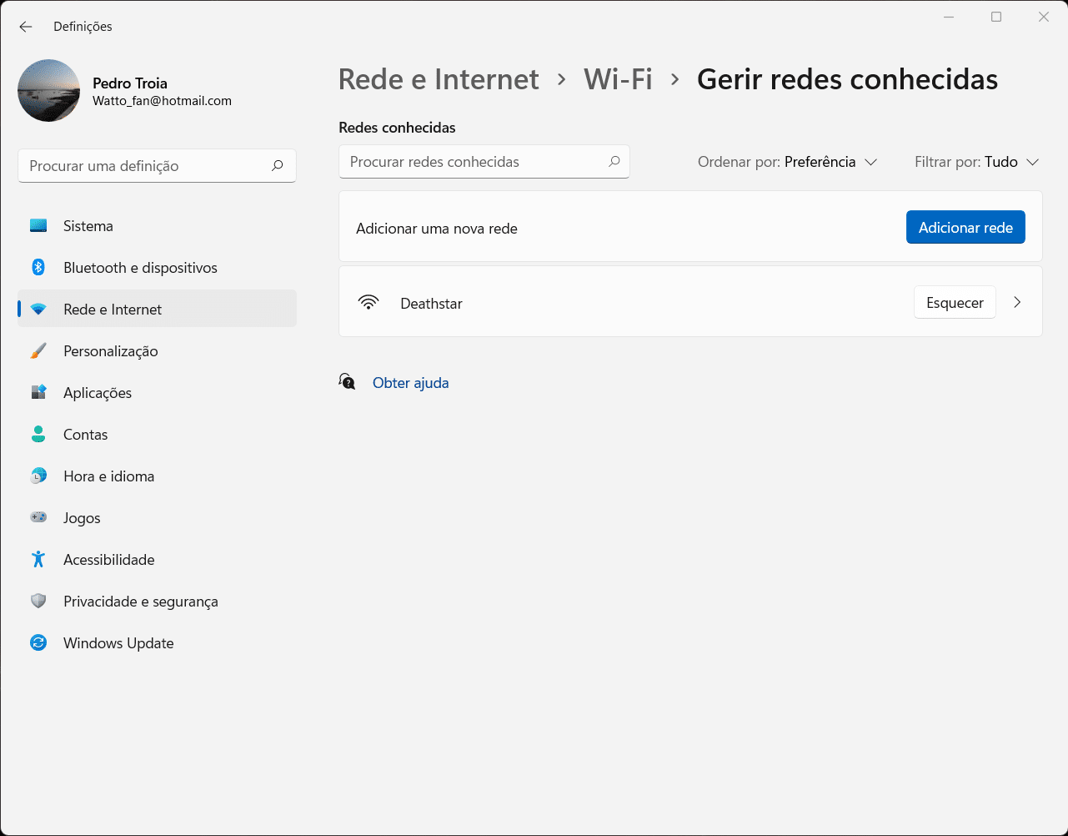Click the back arrow icon

tap(26, 27)
